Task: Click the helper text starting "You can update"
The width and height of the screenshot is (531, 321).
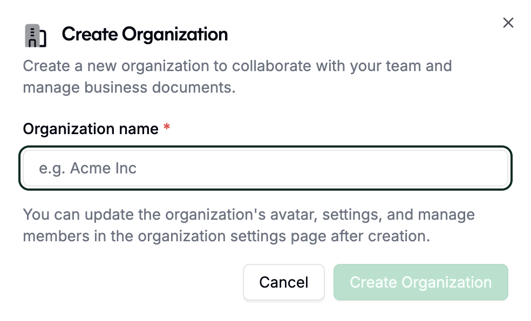Action: pos(249,215)
